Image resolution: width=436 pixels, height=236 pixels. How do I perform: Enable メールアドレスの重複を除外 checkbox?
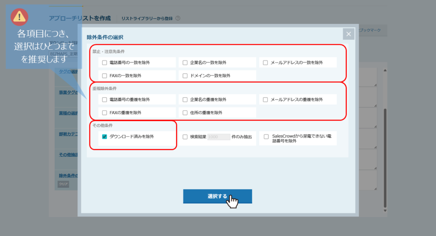point(265,100)
